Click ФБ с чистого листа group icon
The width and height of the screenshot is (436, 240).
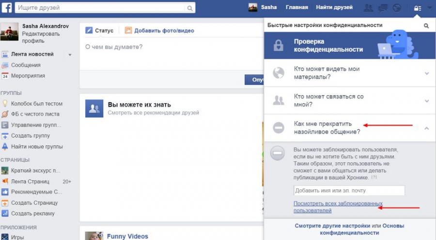point(5,114)
